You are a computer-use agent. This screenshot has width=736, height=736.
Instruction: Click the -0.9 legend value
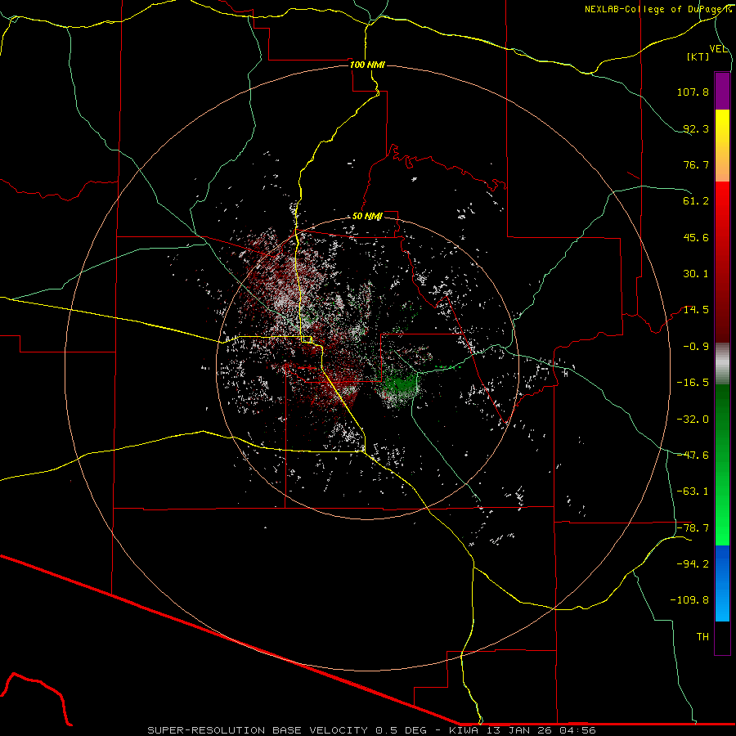(696, 347)
